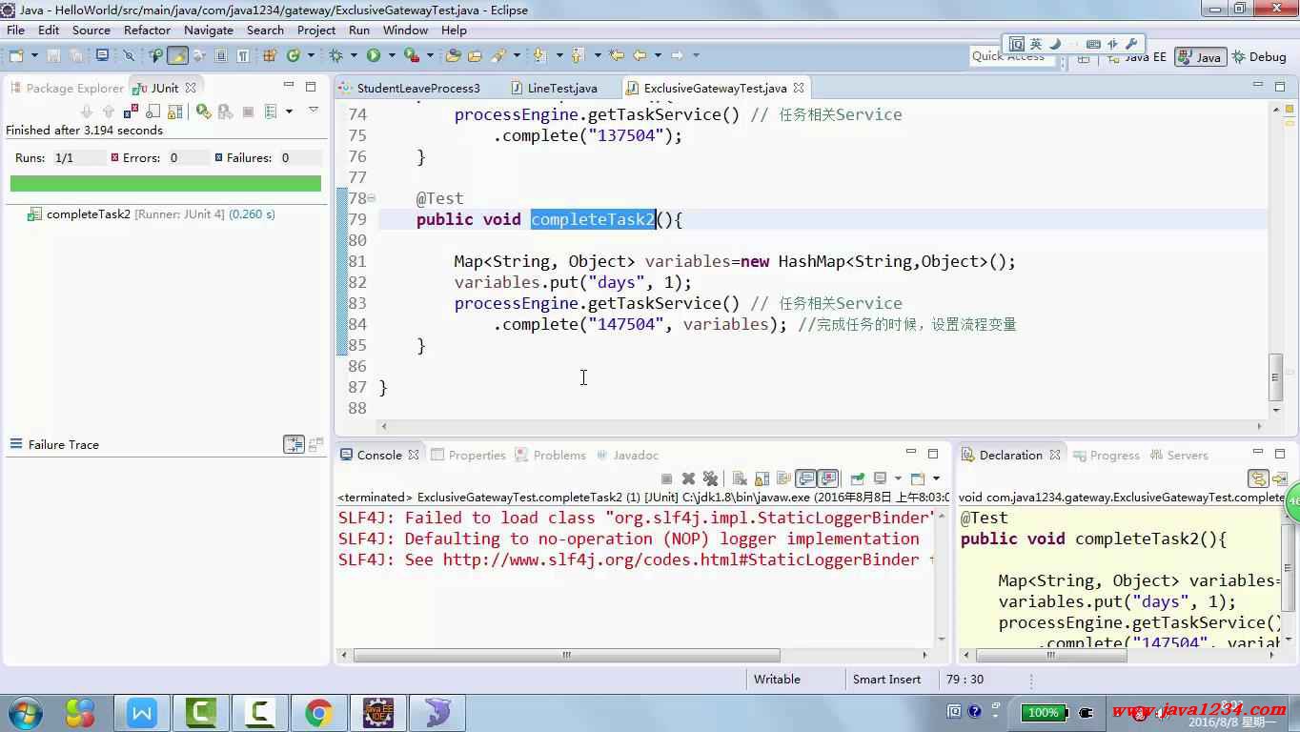Open the Project menu
This screenshot has height=732, width=1300.
316,30
